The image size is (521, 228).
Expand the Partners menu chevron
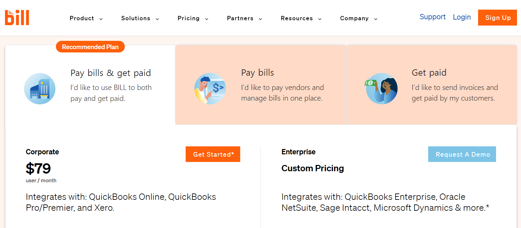260,19
